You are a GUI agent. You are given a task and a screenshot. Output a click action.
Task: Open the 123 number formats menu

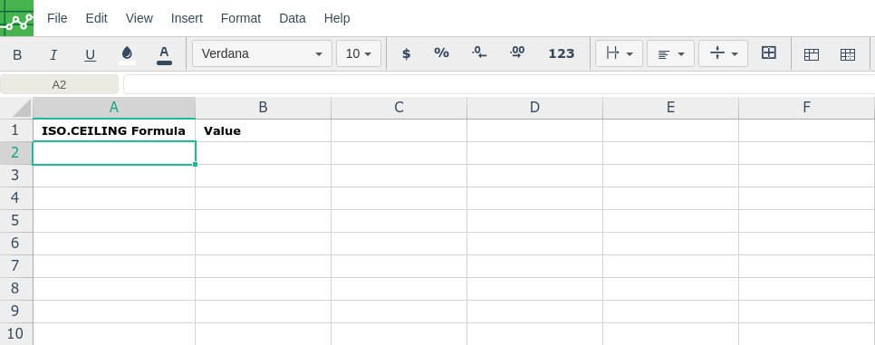[x=562, y=53]
